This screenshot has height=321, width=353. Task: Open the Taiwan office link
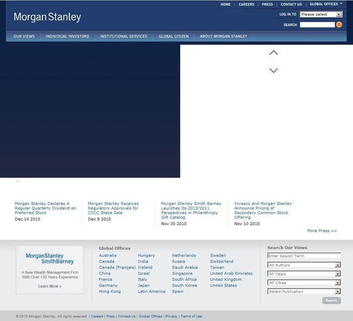coord(217,267)
